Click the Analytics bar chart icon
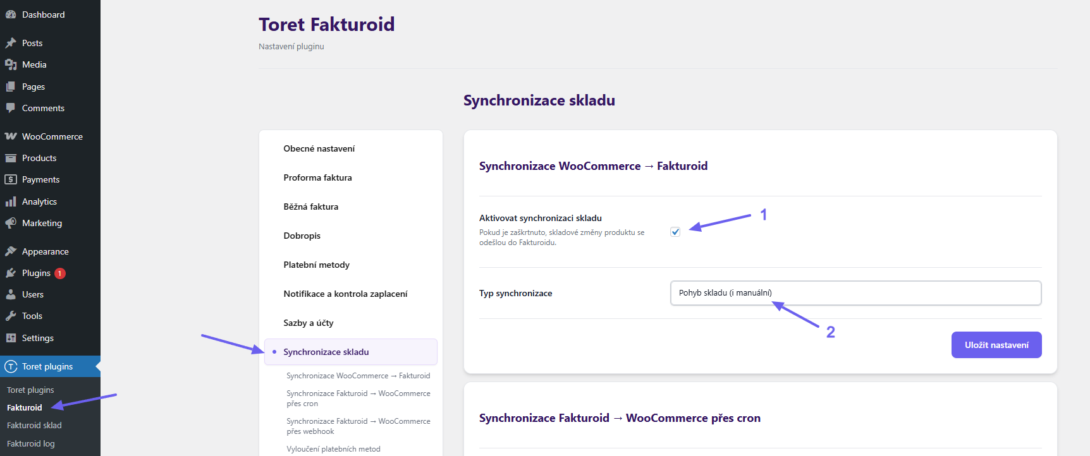Image resolution: width=1090 pixels, height=456 pixels. [x=11, y=201]
